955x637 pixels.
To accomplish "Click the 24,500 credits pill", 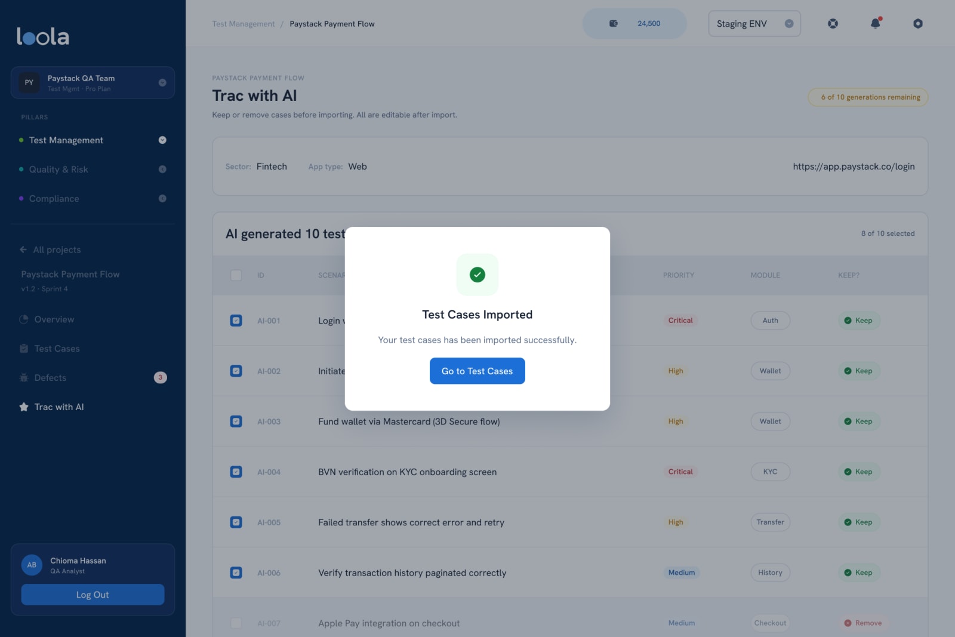I will 634,24.
